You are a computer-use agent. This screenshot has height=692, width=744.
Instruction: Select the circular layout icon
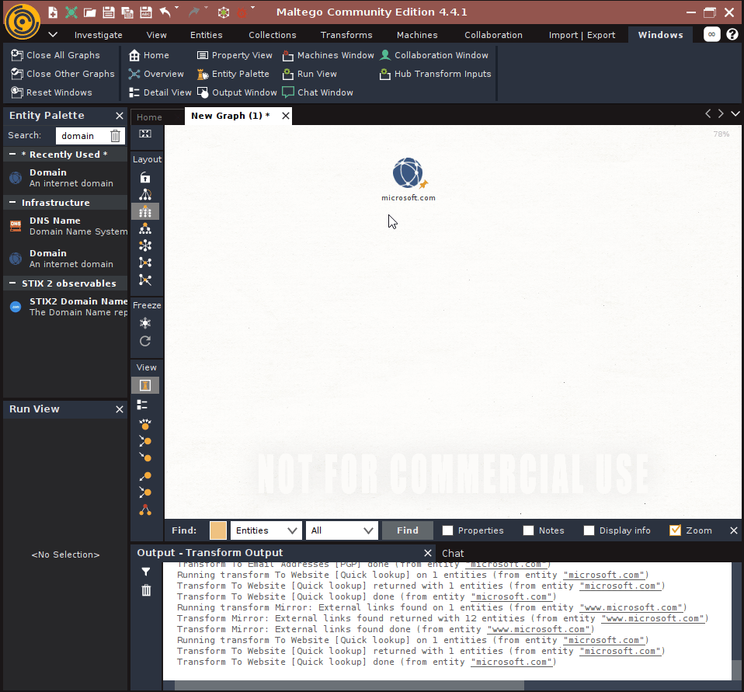click(x=145, y=245)
